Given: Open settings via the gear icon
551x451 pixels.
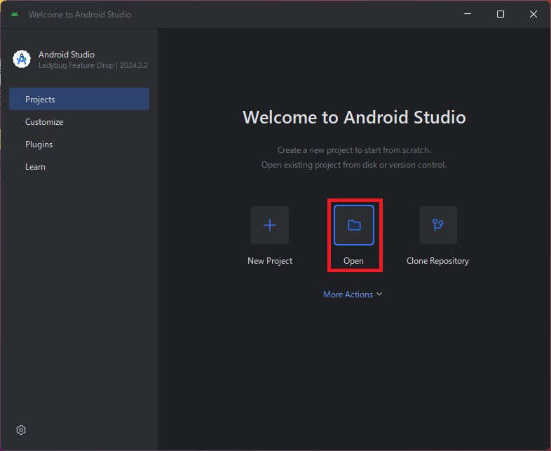Looking at the screenshot, I should 21,430.
